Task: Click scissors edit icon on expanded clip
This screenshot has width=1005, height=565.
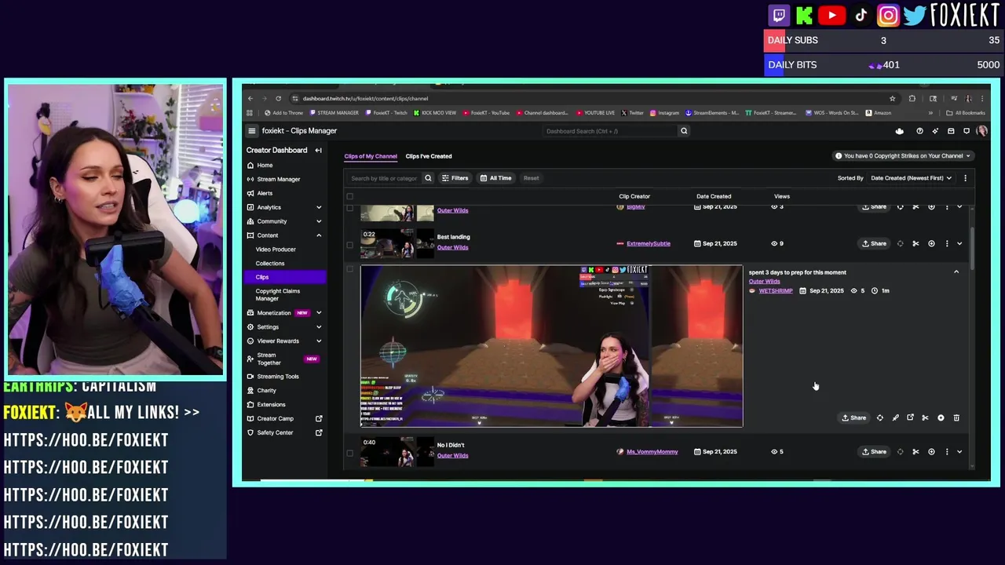Action: tap(925, 418)
